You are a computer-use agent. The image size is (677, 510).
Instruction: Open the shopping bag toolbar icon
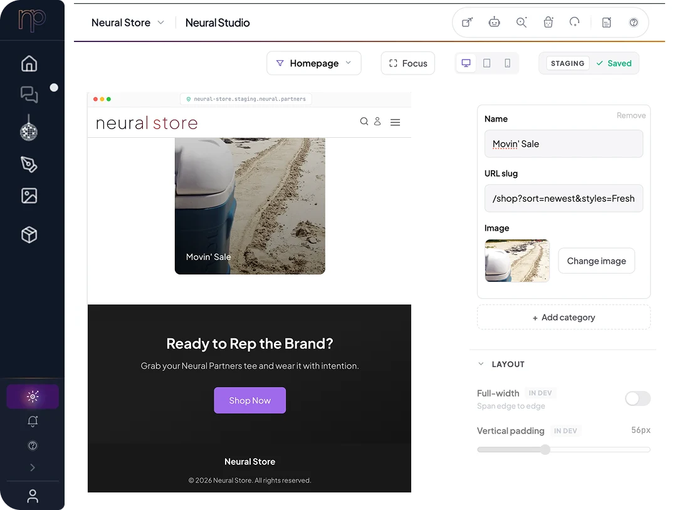(548, 22)
